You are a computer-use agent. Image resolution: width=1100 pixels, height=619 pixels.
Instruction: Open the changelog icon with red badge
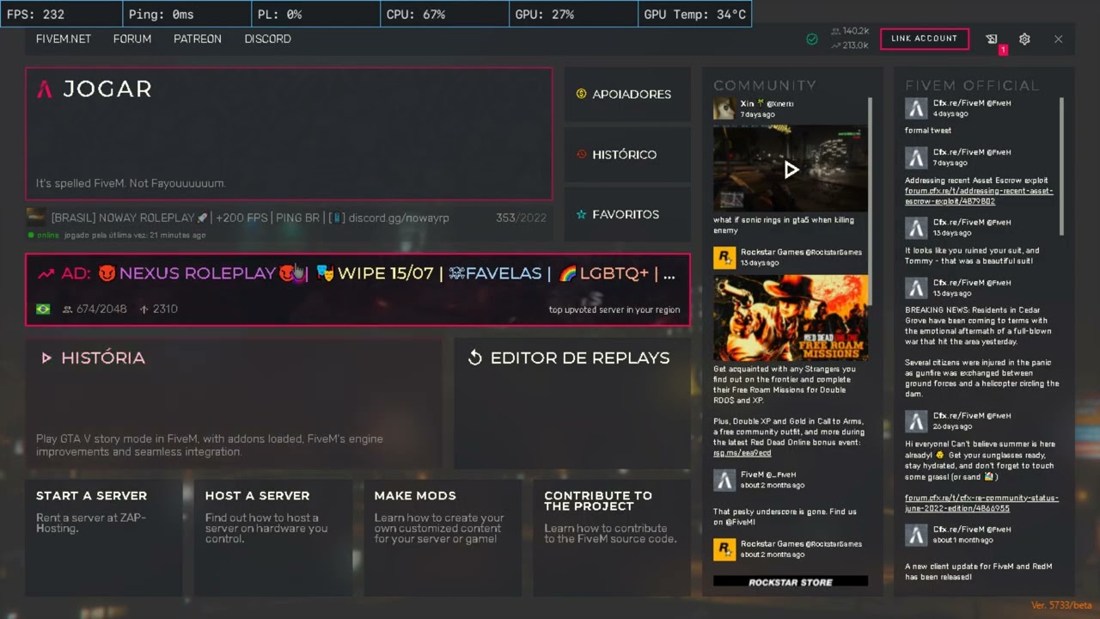(x=992, y=39)
